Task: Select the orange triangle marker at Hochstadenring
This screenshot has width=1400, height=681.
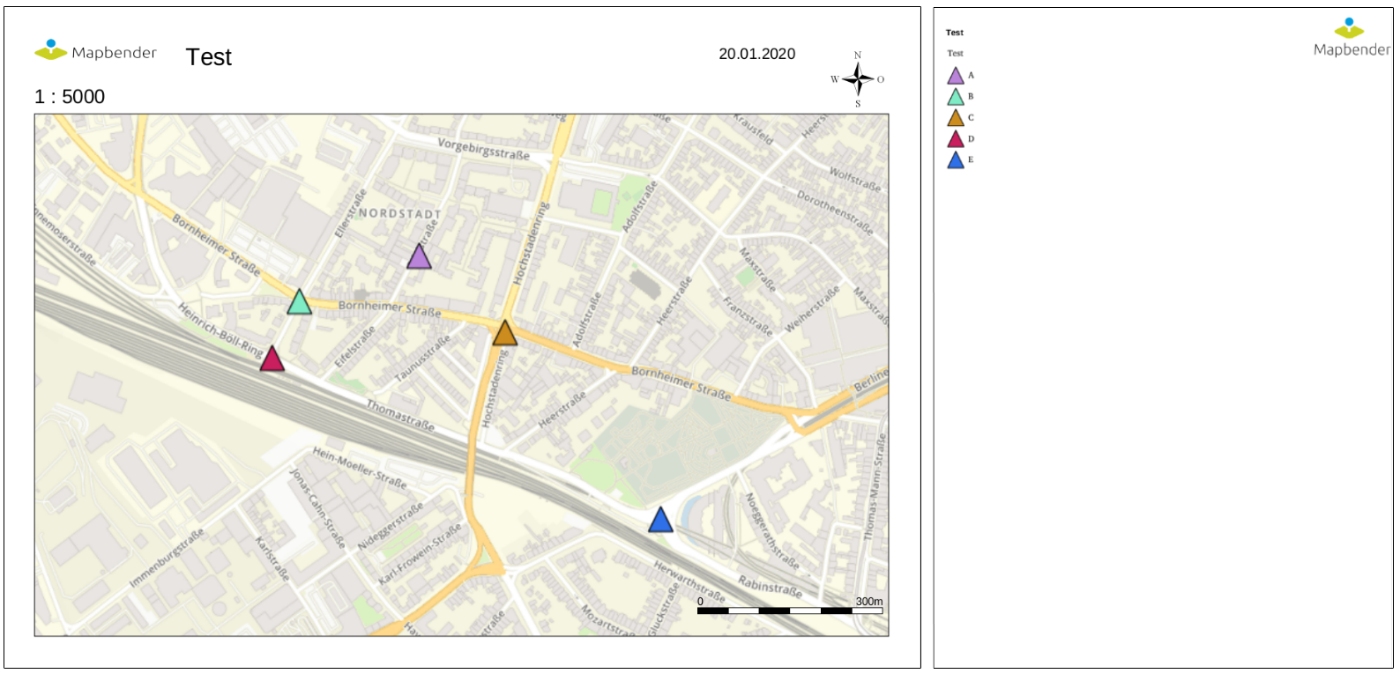Action: click(x=504, y=334)
